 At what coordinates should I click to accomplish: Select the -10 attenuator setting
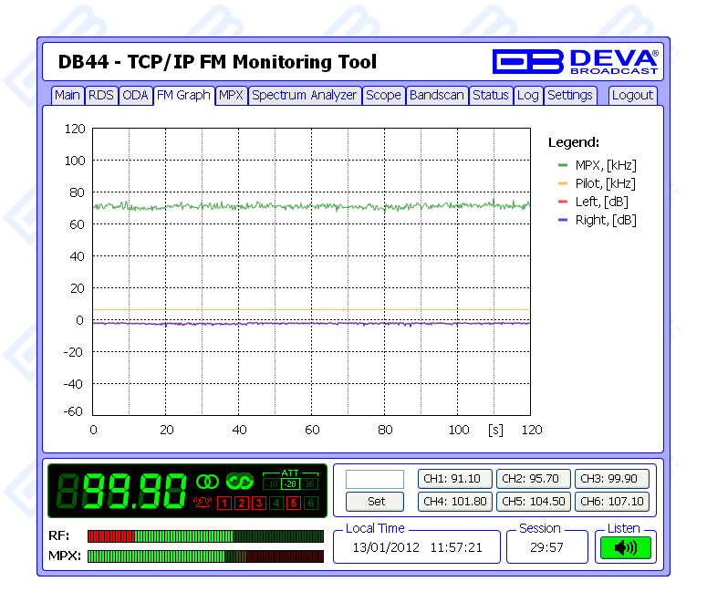coord(271,483)
